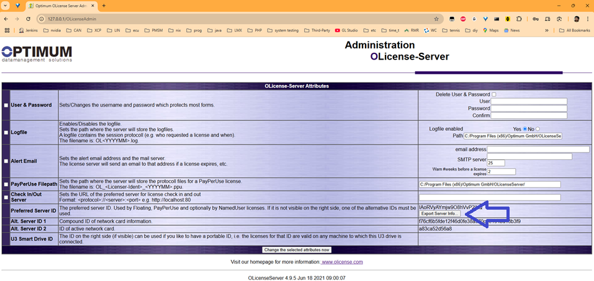Click the yellow extension icon in toolbar
594x281 pixels.
[x=508, y=19]
